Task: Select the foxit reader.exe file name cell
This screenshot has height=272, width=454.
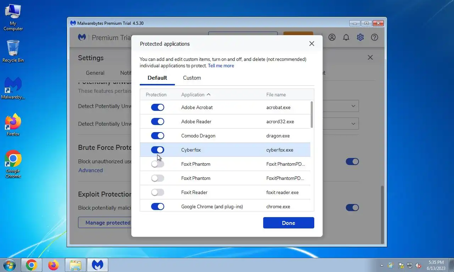Action: (282, 192)
